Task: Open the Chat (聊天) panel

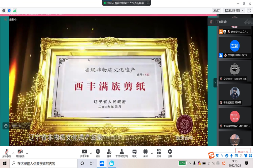Action: click(x=134, y=152)
